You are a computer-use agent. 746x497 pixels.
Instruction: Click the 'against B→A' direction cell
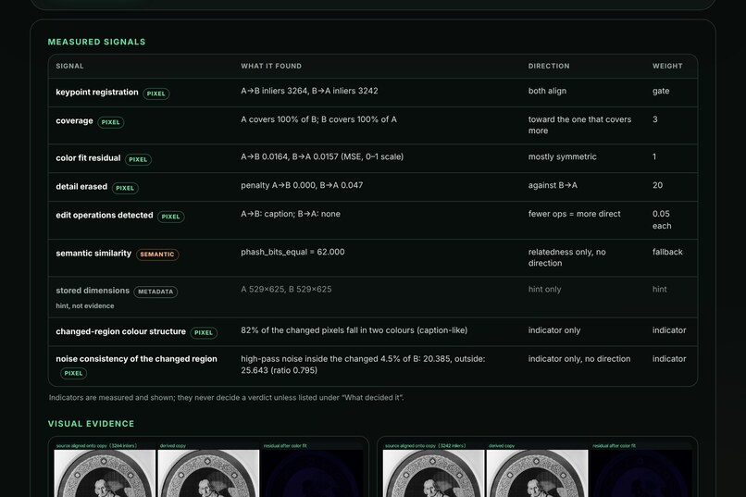click(x=553, y=185)
